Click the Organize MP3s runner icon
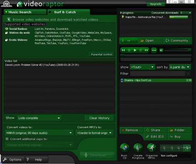196x164 pixels. [x=151, y=148]
